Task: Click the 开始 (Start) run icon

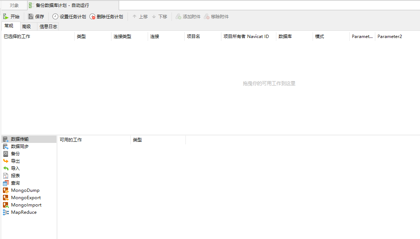Action: tap(6, 17)
